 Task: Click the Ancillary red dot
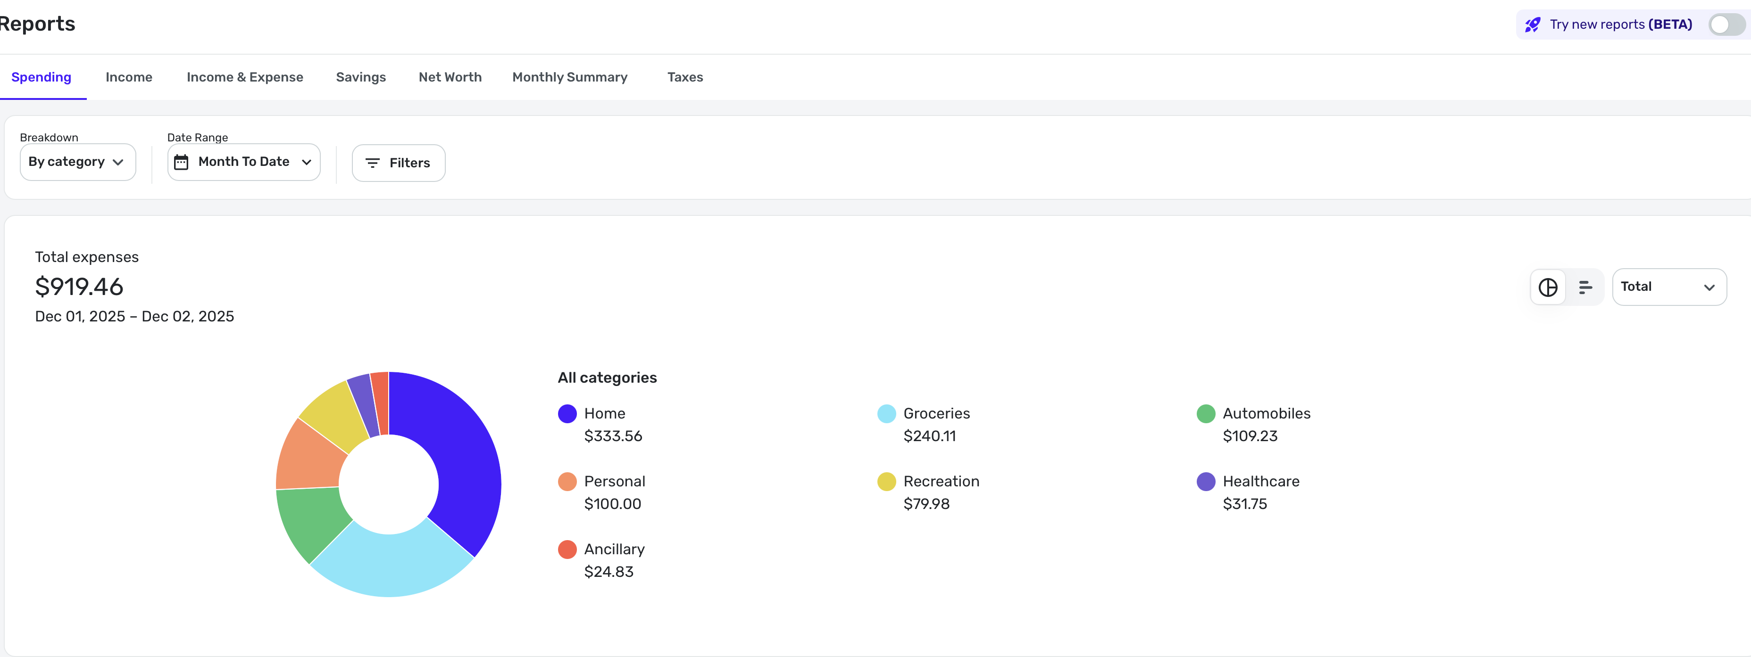pos(567,550)
